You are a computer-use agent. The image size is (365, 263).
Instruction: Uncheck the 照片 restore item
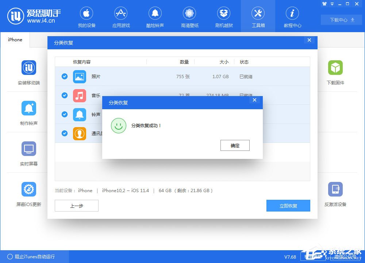pyautogui.click(x=64, y=76)
